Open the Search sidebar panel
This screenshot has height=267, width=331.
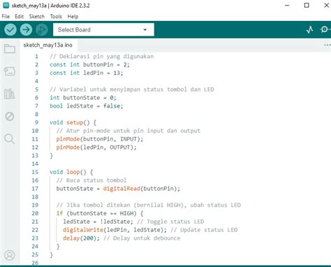10,139
